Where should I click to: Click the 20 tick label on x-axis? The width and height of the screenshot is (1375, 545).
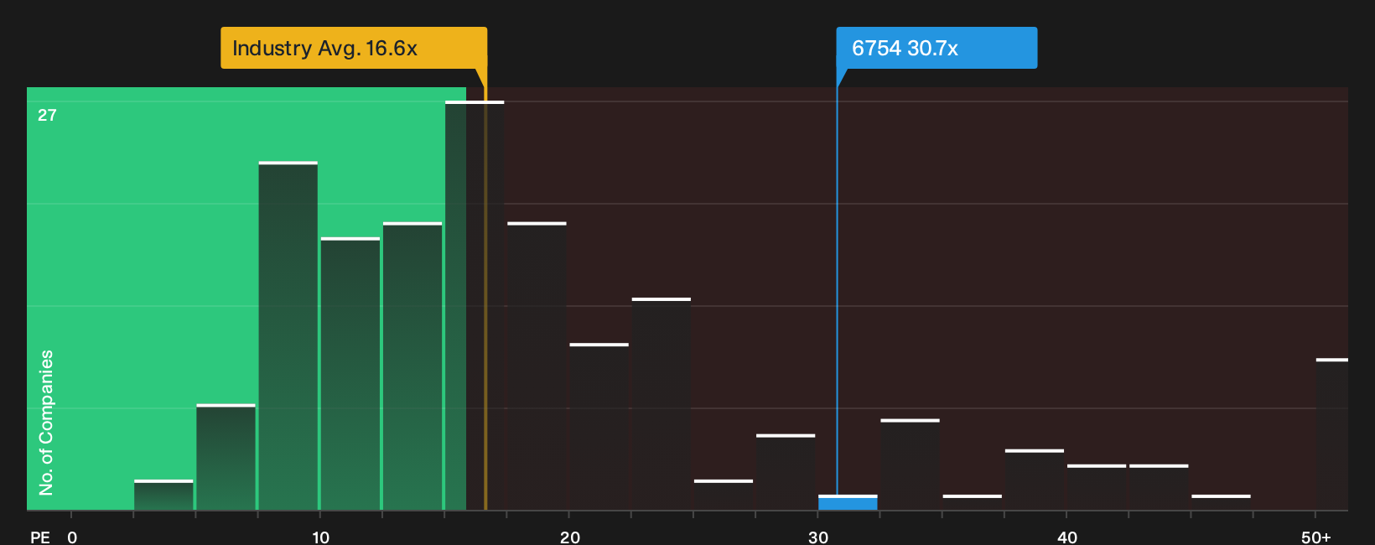[x=569, y=537]
